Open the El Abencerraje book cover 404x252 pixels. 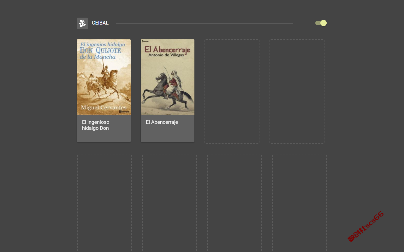pos(168,77)
